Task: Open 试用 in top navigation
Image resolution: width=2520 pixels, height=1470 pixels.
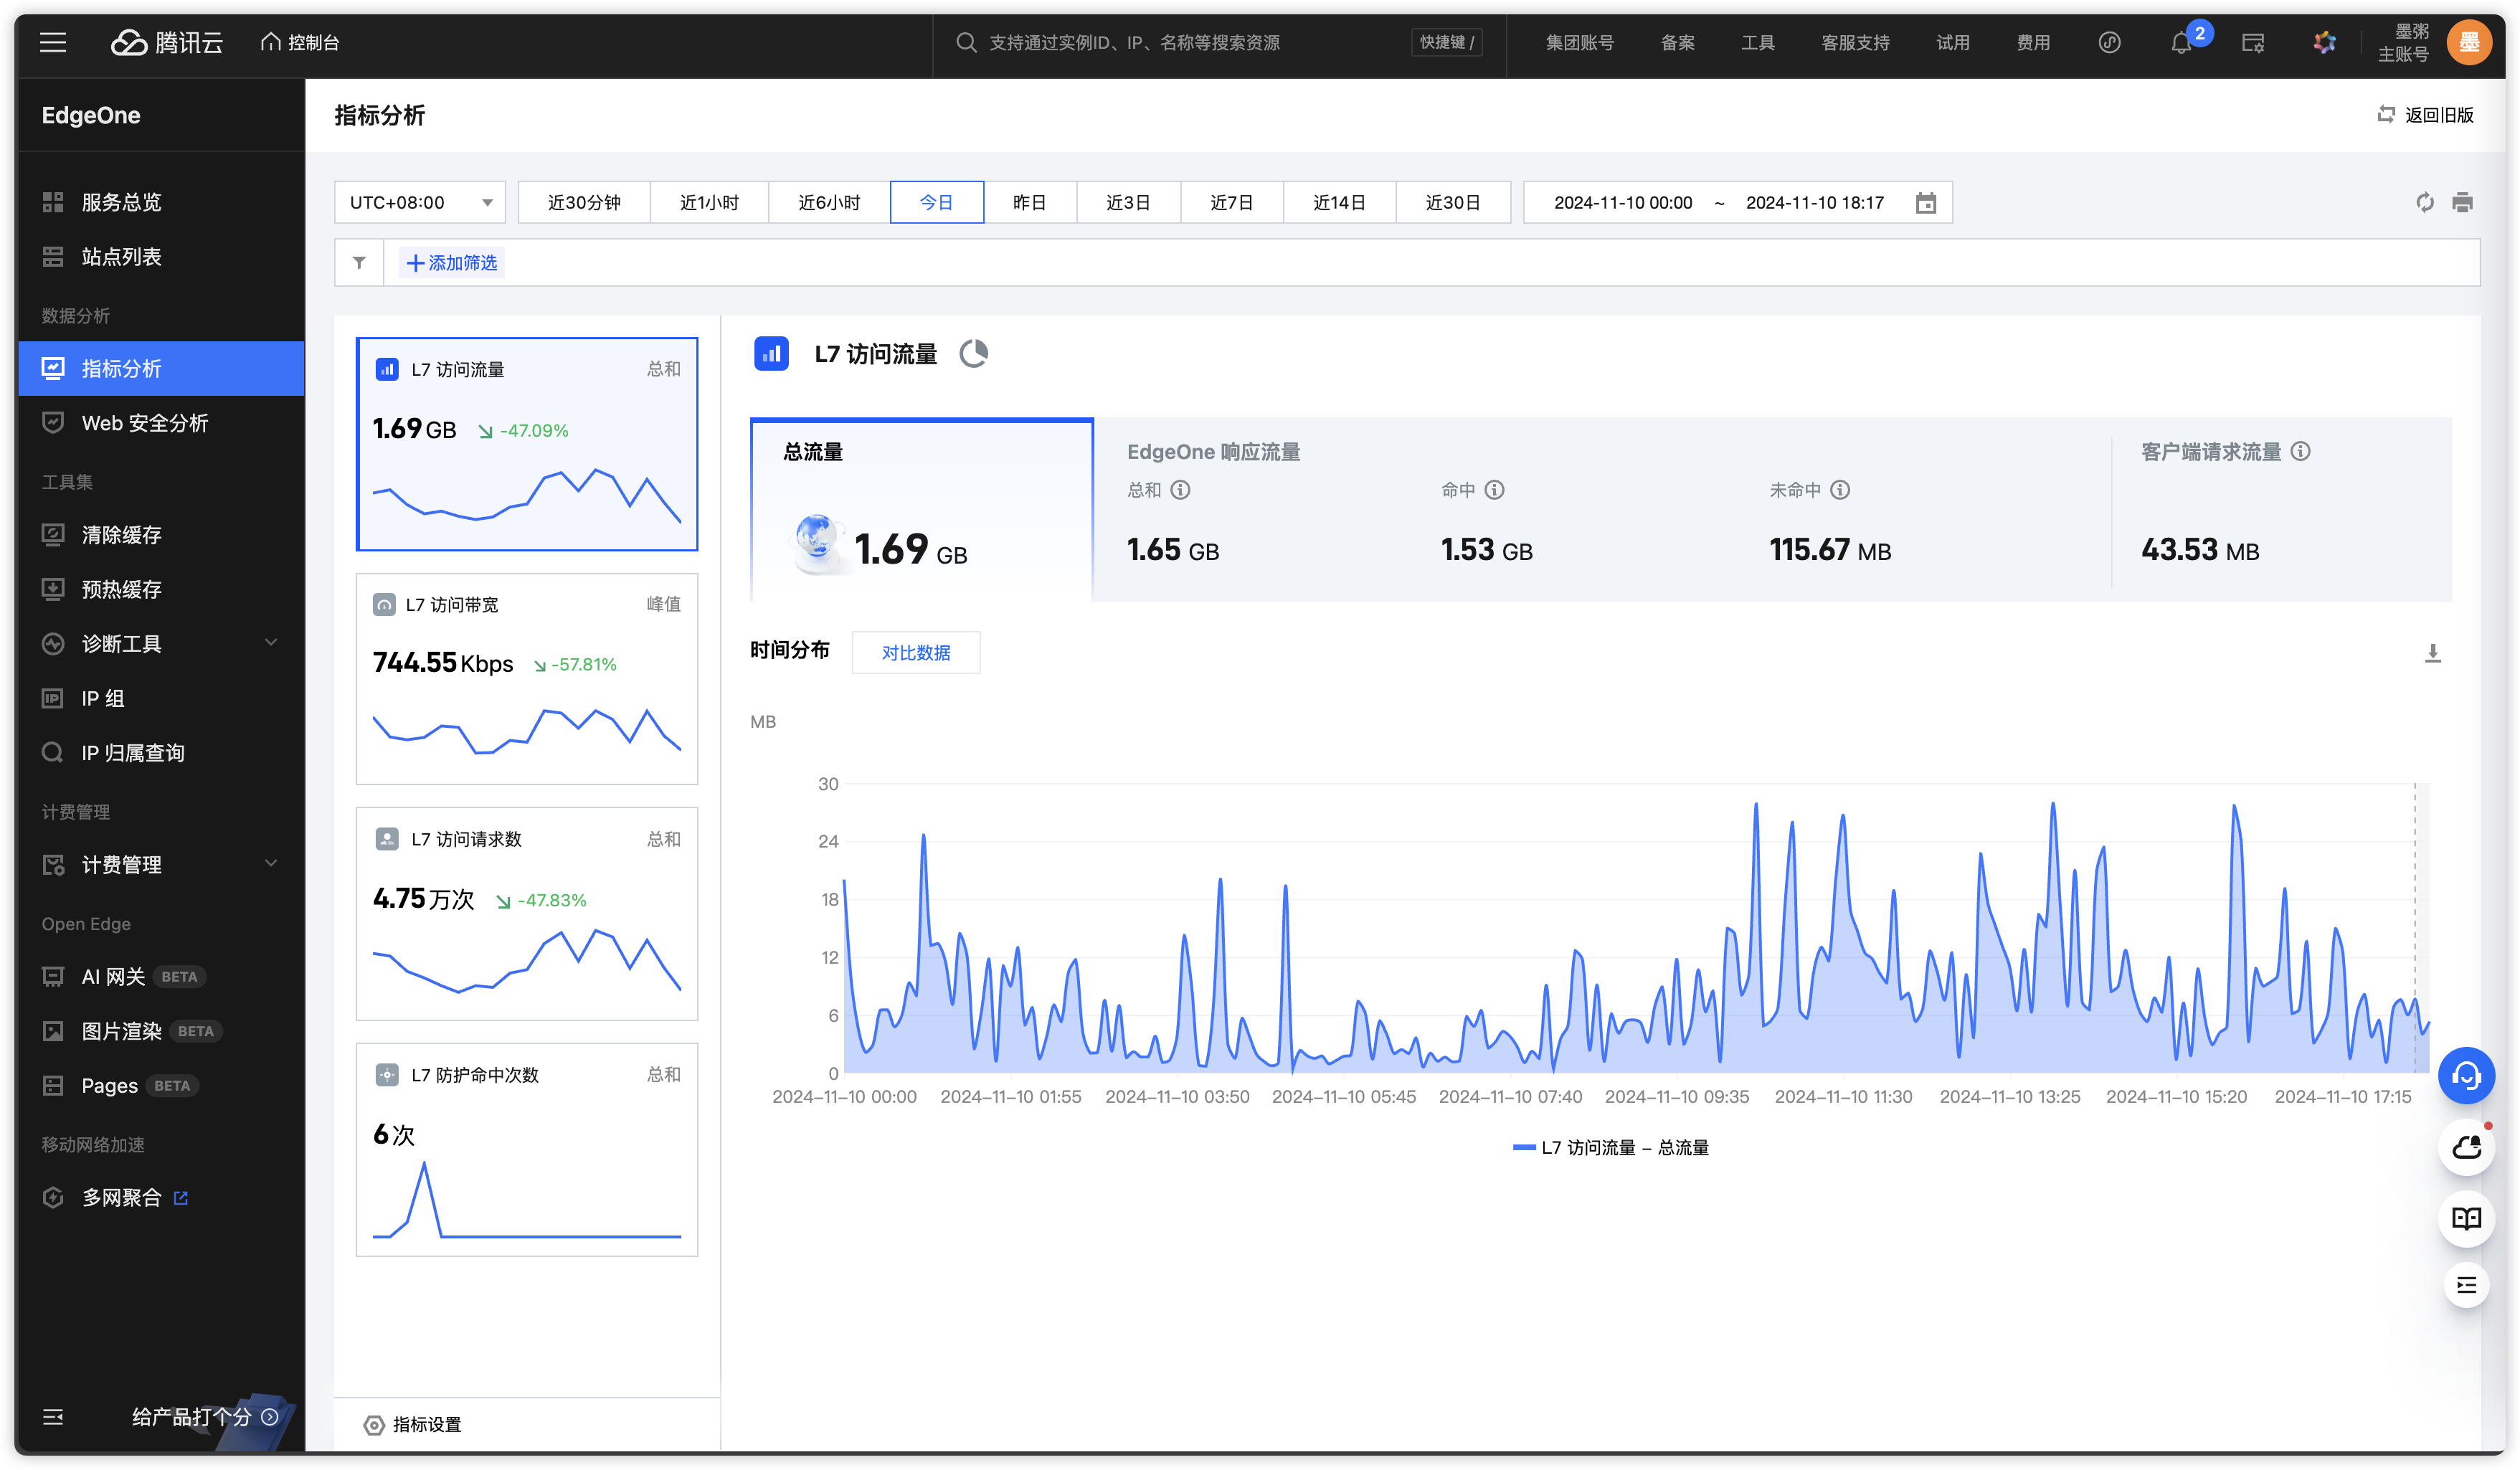Action: (x=1952, y=42)
